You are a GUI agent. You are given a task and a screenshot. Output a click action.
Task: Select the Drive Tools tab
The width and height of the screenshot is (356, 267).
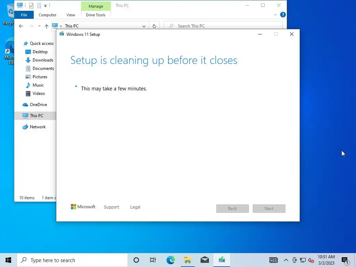[x=96, y=15]
